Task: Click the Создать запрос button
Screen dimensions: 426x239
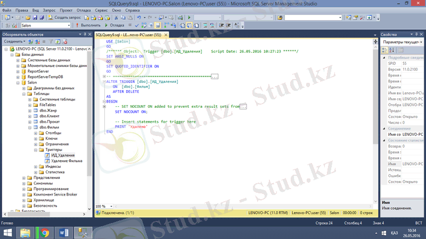Action: [64, 18]
